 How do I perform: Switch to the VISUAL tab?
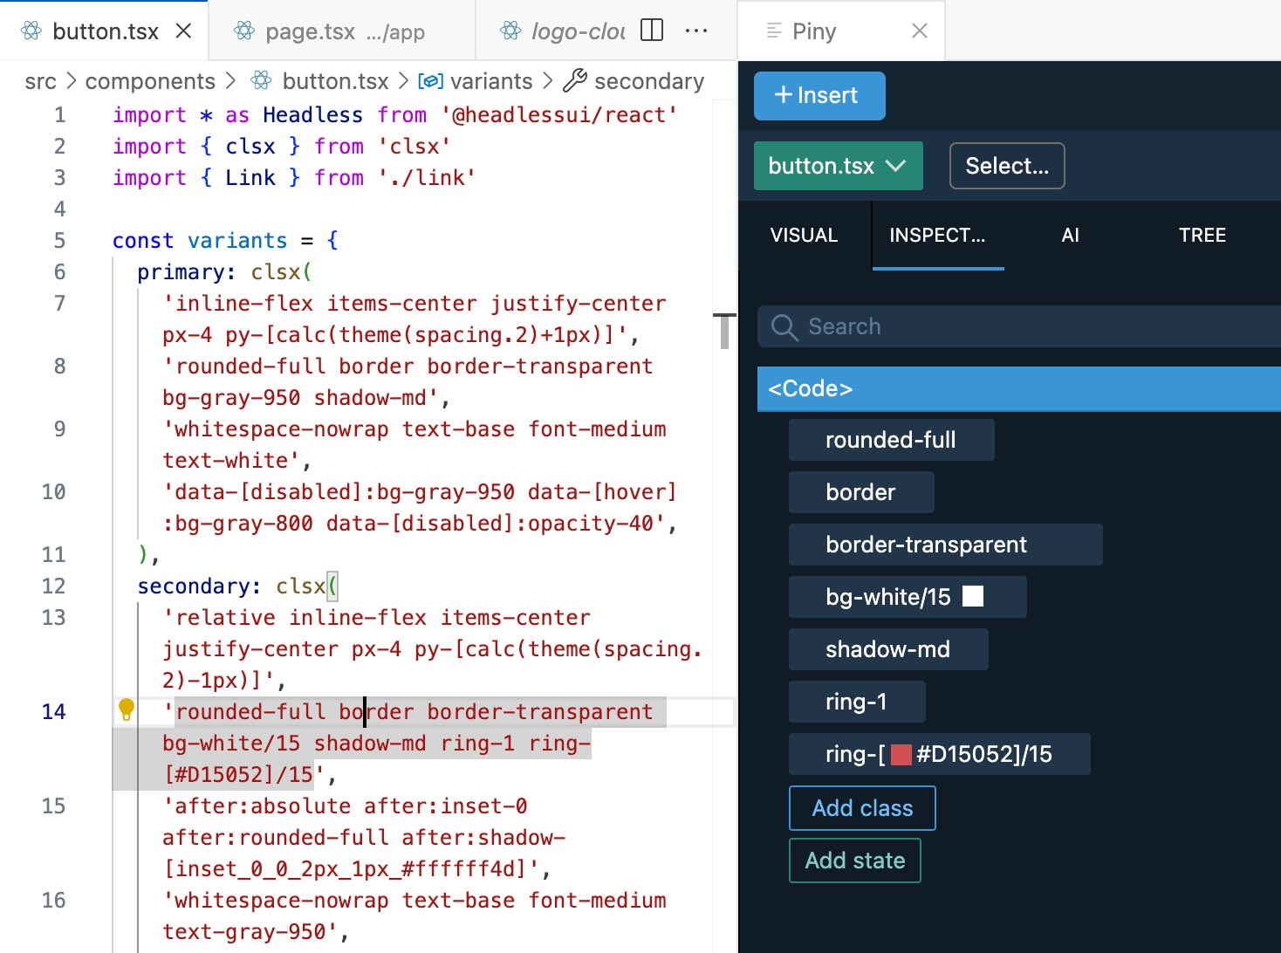click(804, 235)
